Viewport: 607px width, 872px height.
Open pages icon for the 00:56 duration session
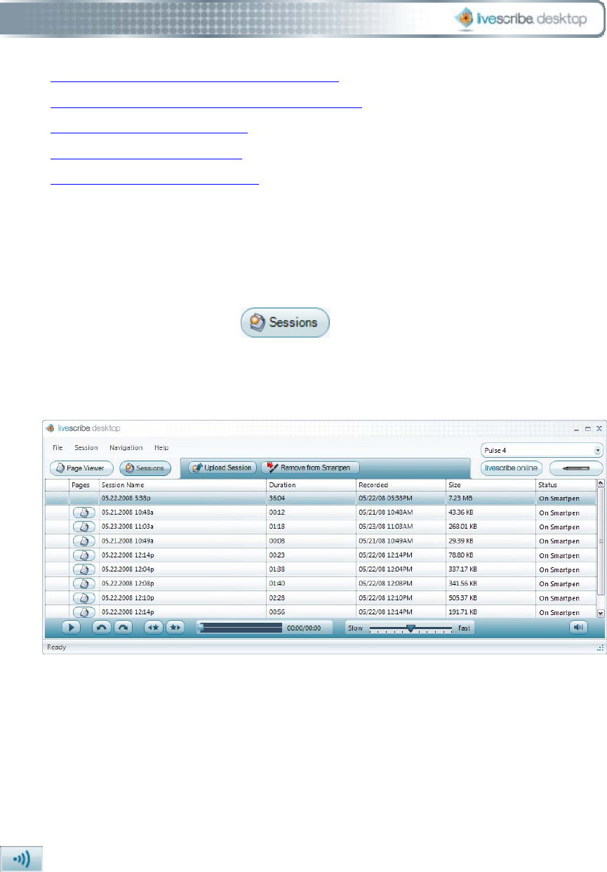tap(84, 612)
